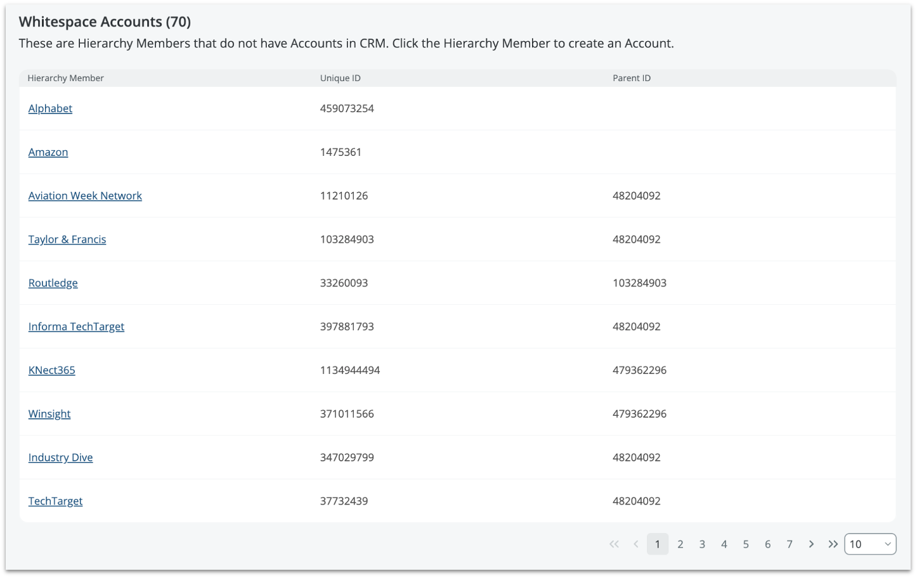The width and height of the screenshot is (917, 578).
Task: Open page 6 of results
Action: 767,544
